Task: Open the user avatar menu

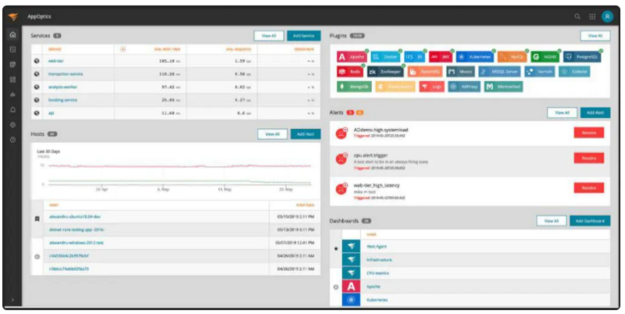Action: [x=607, y=16]
